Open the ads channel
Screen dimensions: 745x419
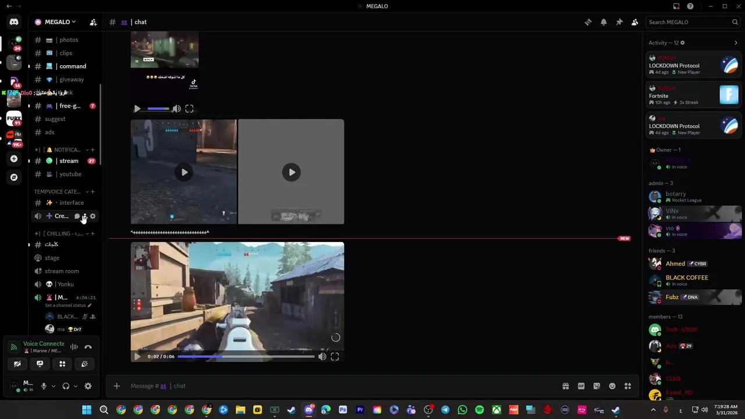click(x=64, y=132)
